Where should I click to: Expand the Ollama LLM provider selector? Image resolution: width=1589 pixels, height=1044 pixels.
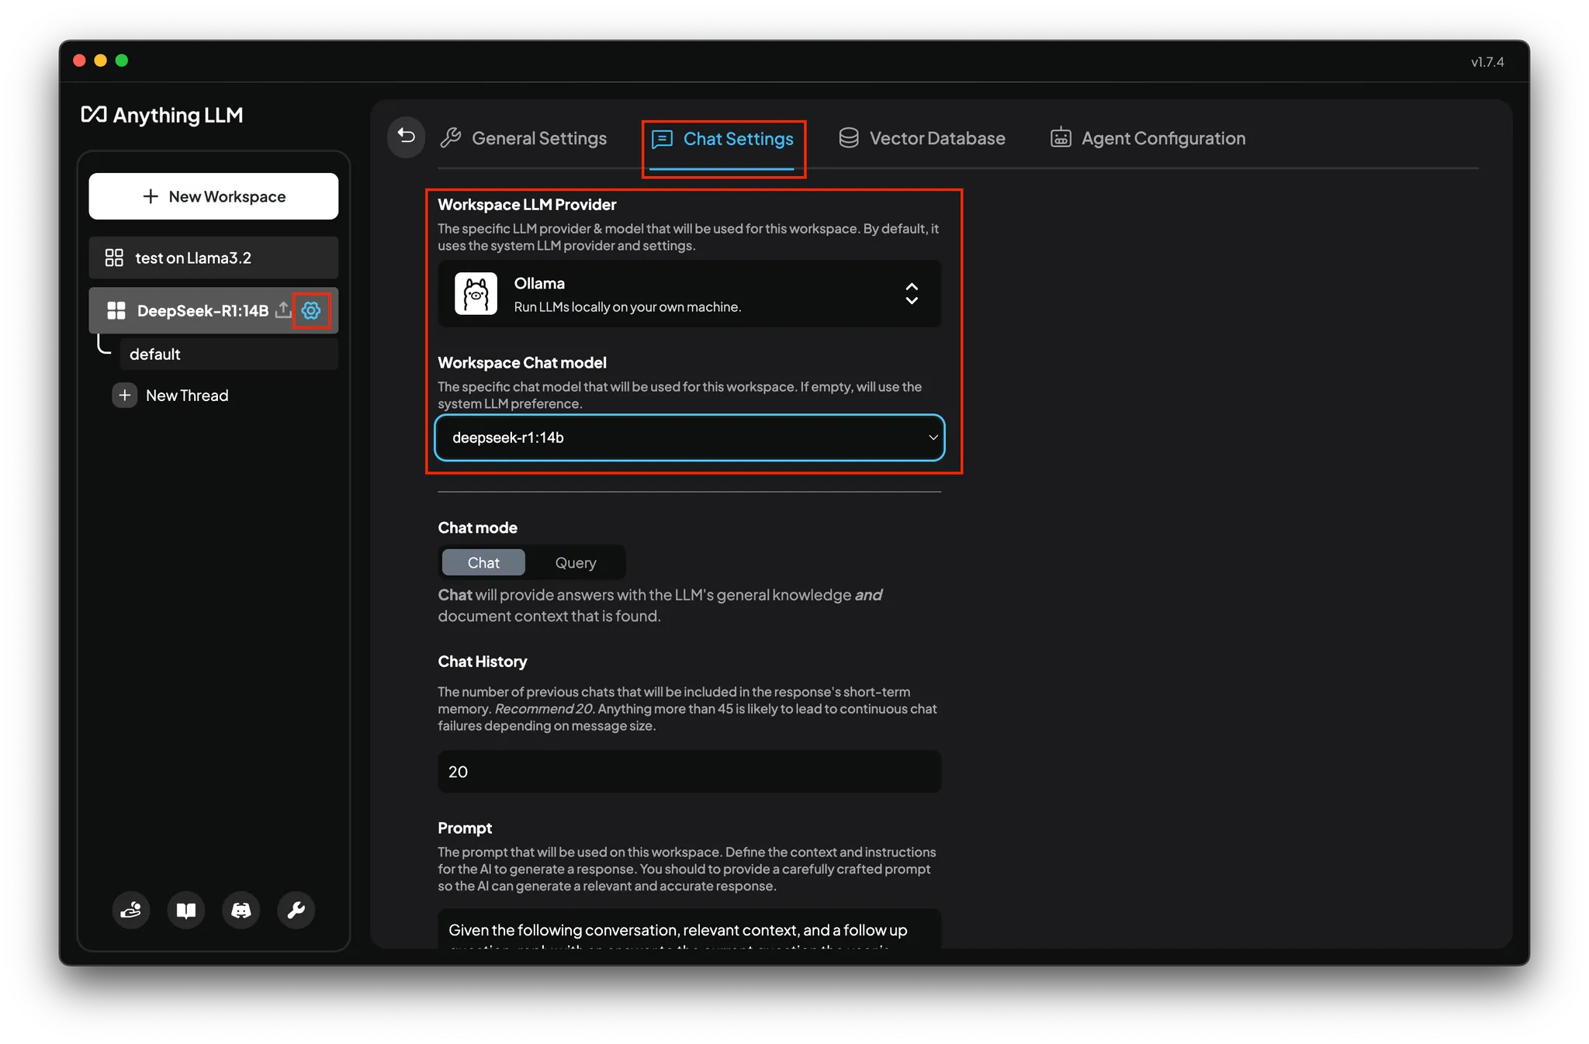[x=689, y=294]
